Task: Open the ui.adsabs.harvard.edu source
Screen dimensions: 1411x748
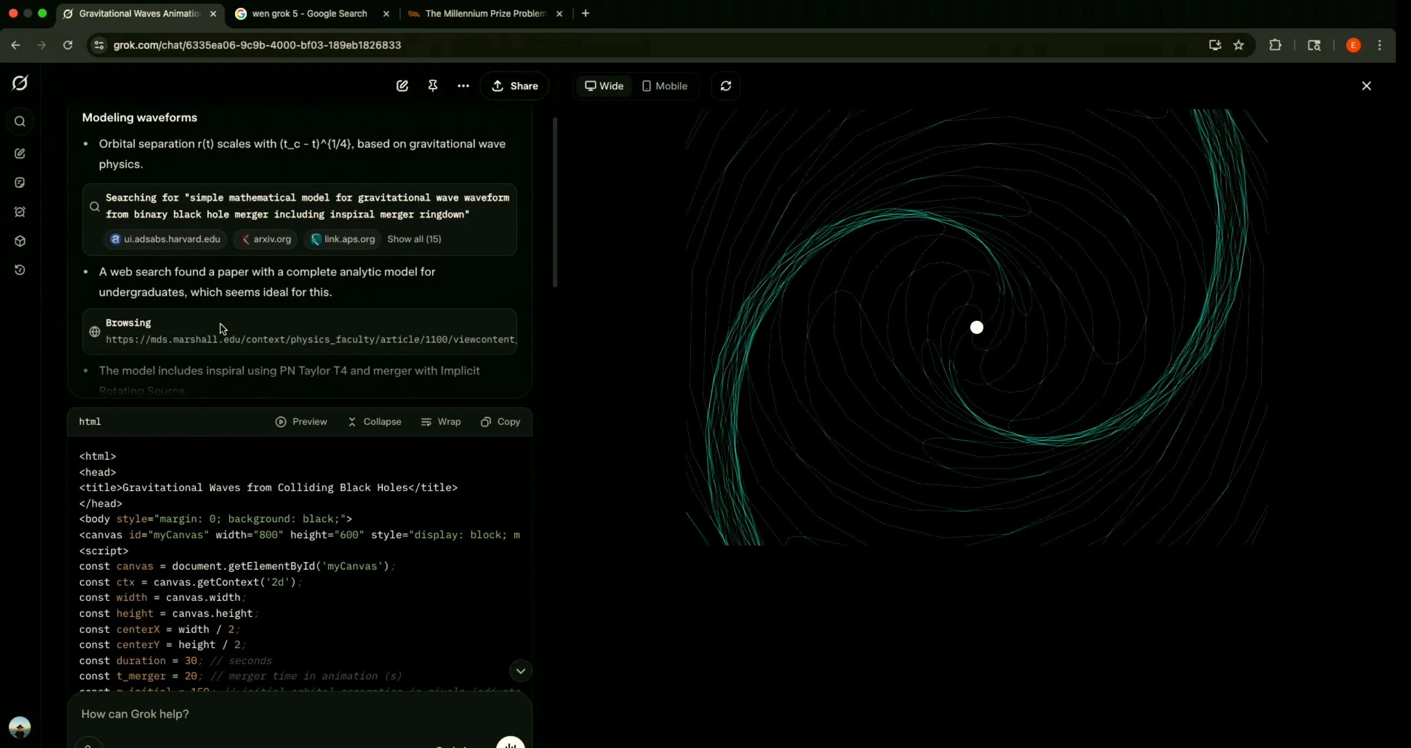Action: click(166, 239)
